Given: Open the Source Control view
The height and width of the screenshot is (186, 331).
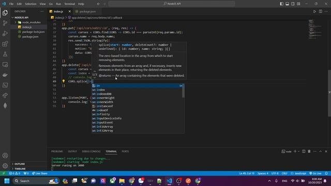Looking at the screenshot, I should tap(5, 23).
